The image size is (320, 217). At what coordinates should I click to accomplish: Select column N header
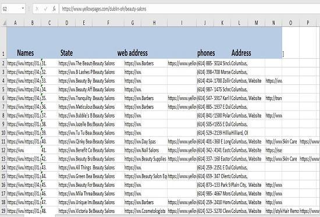(x=273, y=23)
